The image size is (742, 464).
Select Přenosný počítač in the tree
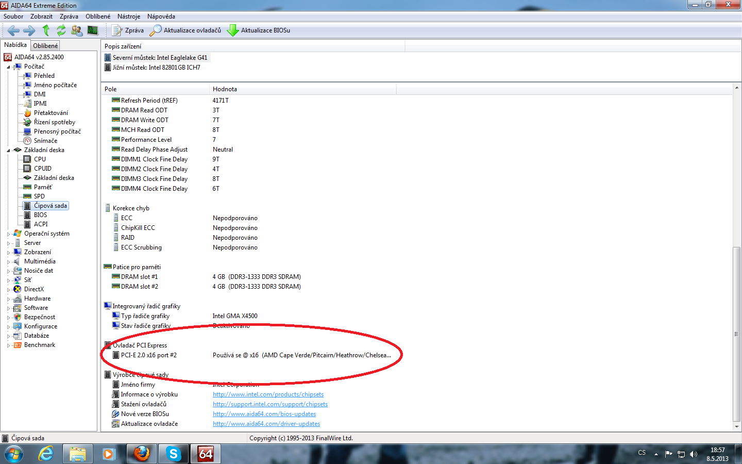coord(57,131)
